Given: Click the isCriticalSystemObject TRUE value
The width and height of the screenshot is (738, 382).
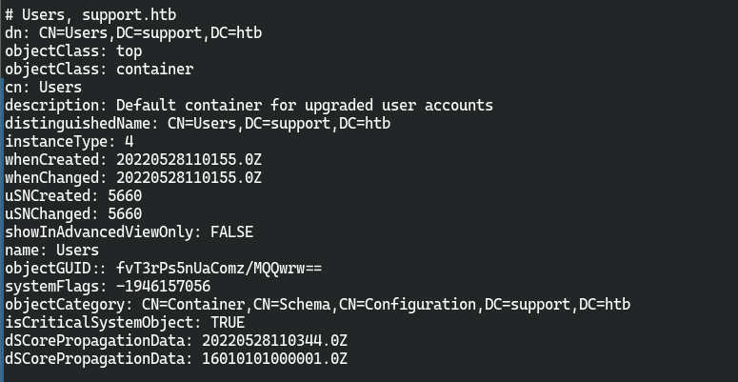Looking at the screenshot, I should (x=228, y=323).
